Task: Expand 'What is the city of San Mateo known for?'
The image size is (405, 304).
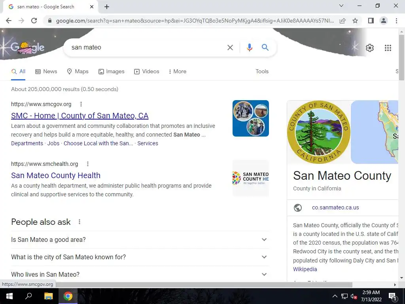Action: click(140, 257)
